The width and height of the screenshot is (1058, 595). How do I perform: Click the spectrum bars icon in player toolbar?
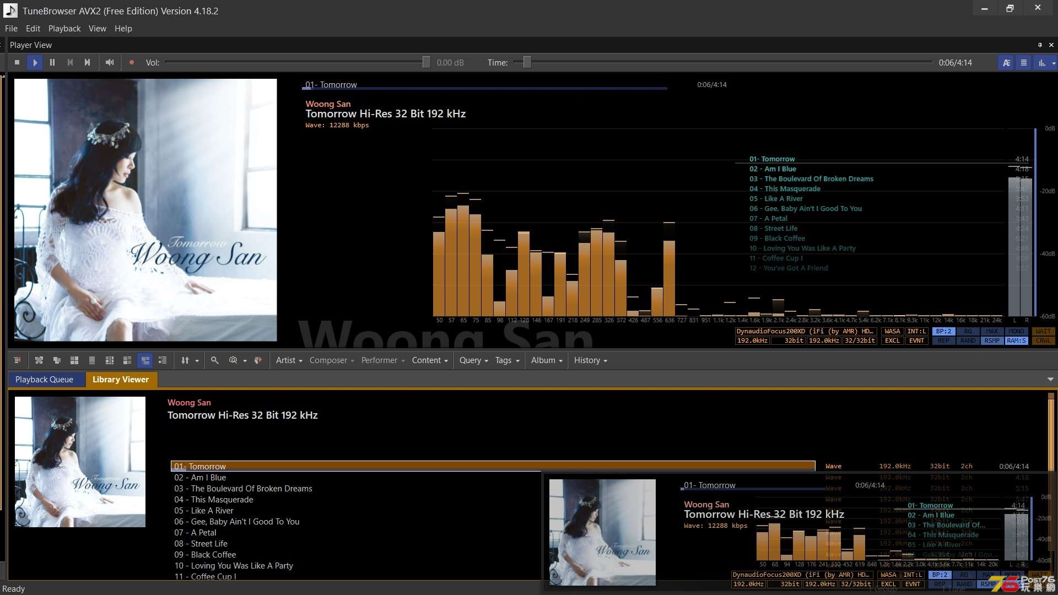coord(1041,63)
